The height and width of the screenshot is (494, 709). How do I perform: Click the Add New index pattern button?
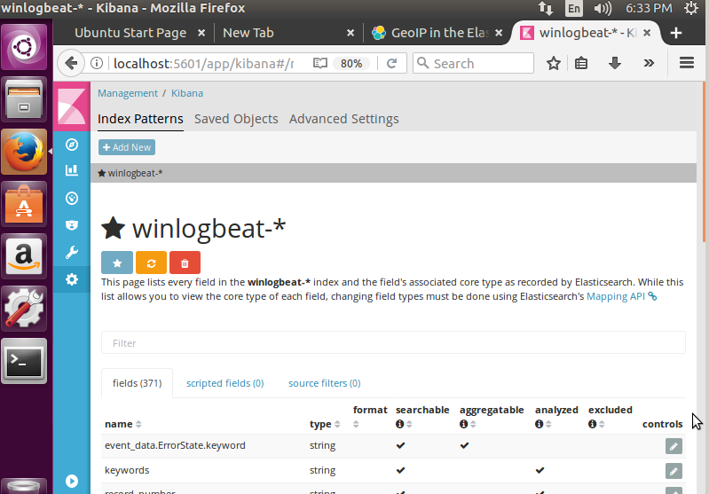coord(127,147)
